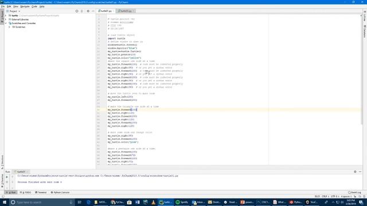Open the Favorites side tool window tab
Viewport: 367px width, 206px height.
[x=2, y=181]
